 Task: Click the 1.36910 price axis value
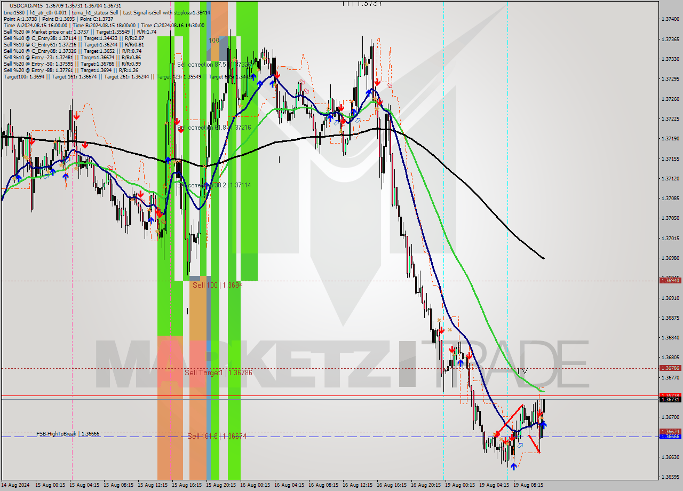pyautogui.click(x=670, y=298)
